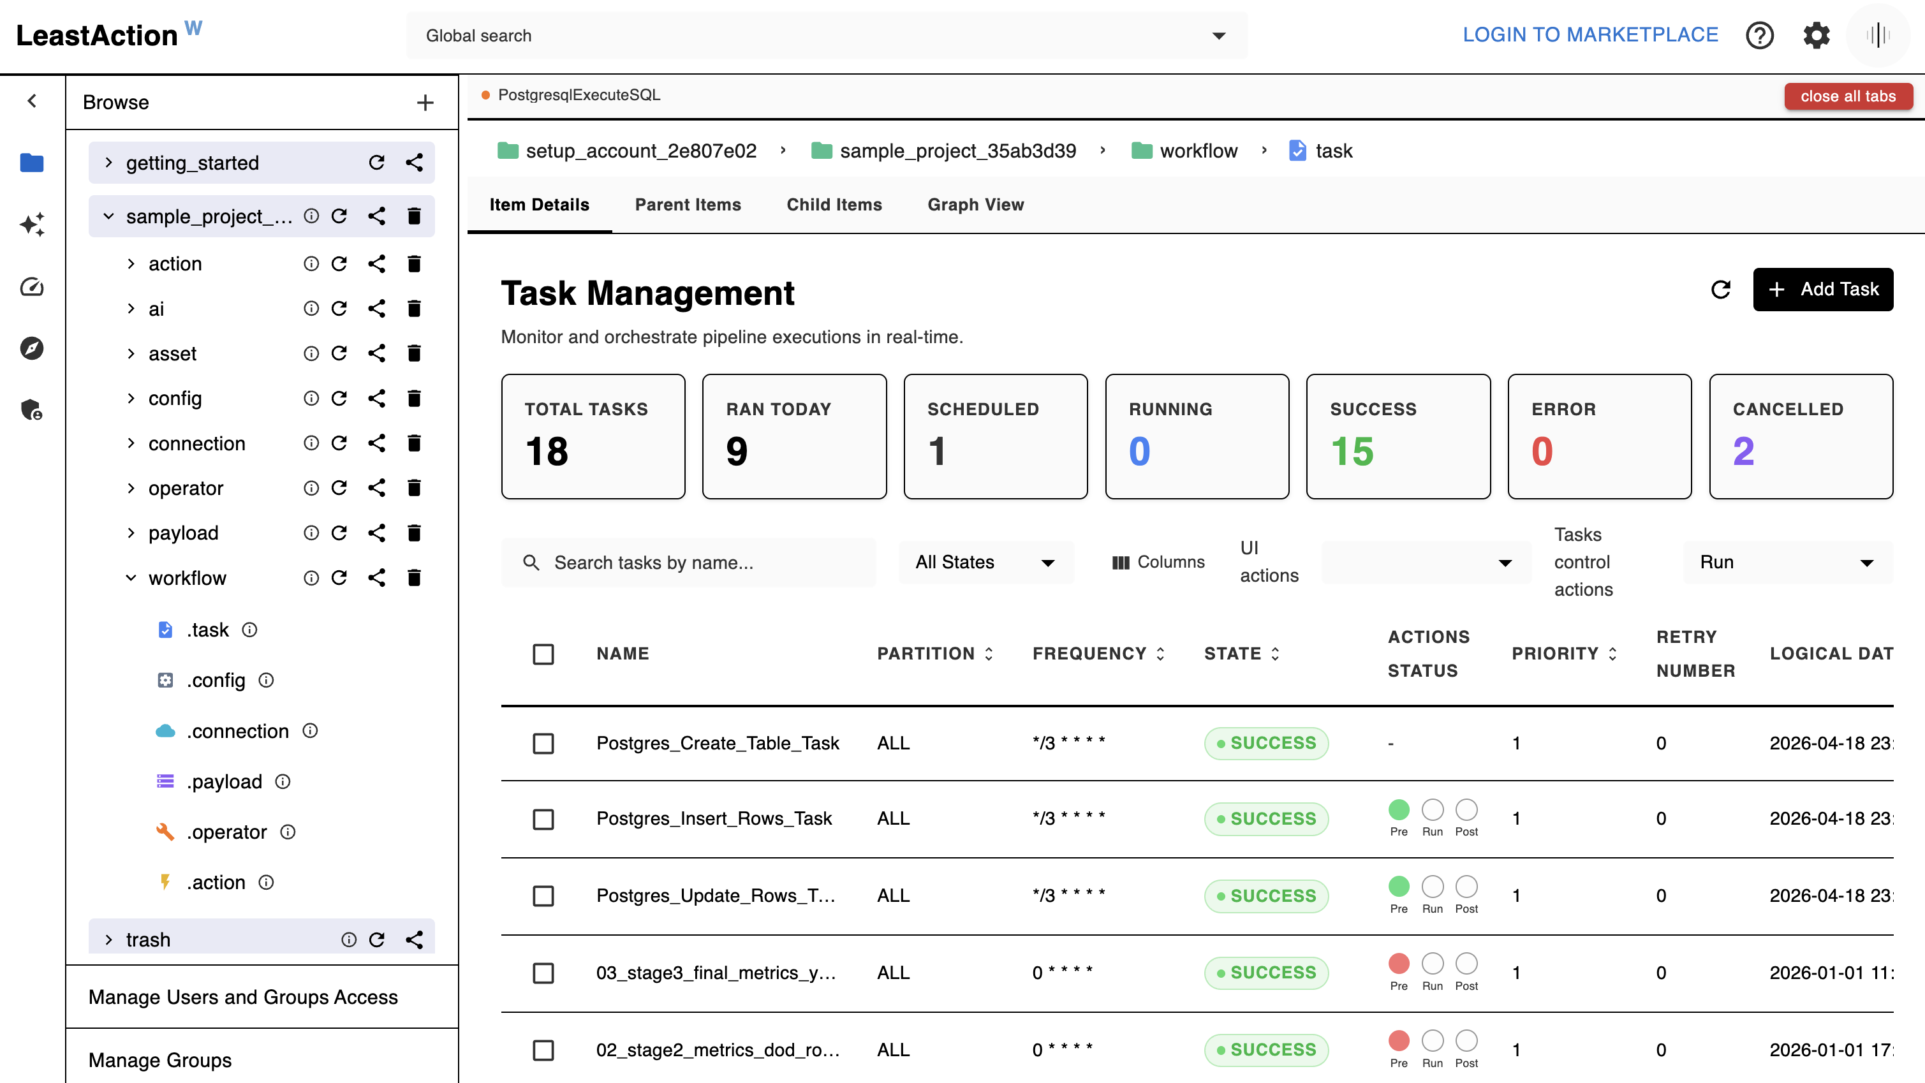This screenshot has height=1083, width=1925.
Task: Sort by the PARTITION column header
Action: point(935,653)
